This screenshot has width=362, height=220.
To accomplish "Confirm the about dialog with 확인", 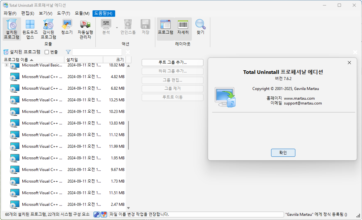I will [x=283, y=153].
